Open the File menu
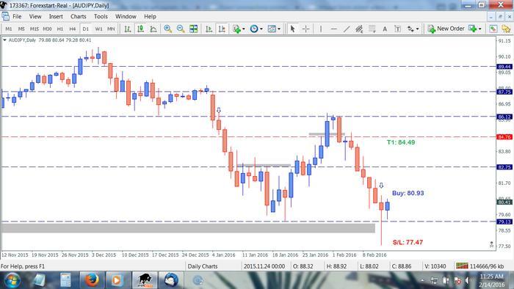This screenshot has height=289, width=514. pos(17,16)
